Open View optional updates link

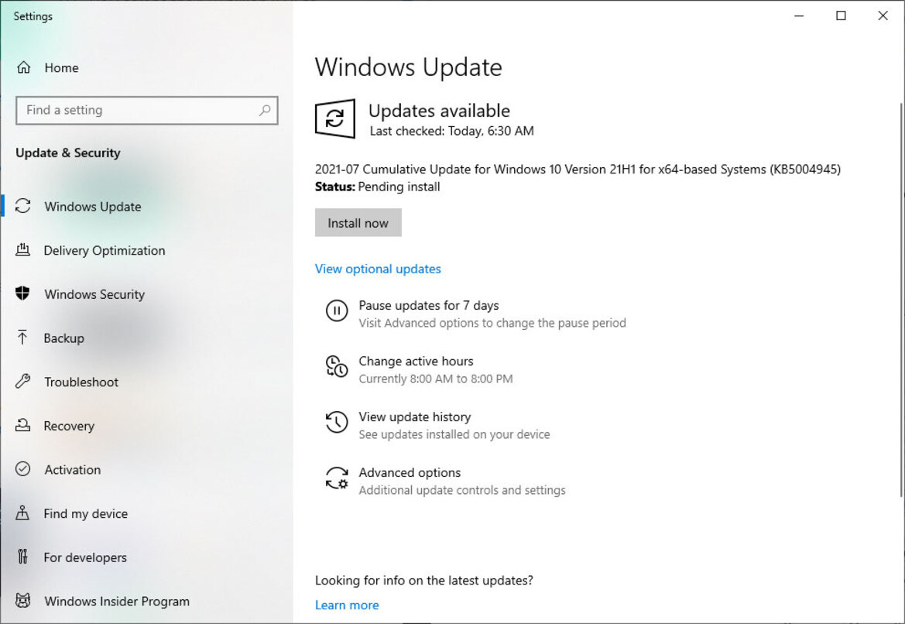click(378, 269)
